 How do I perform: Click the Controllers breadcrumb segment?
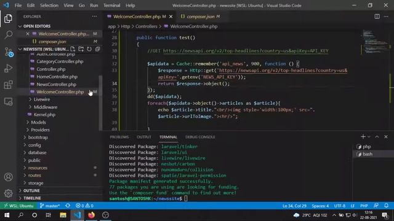(x=147, y=26)
